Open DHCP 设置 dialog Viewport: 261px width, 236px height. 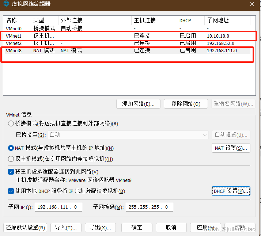(x=231, y=191)
